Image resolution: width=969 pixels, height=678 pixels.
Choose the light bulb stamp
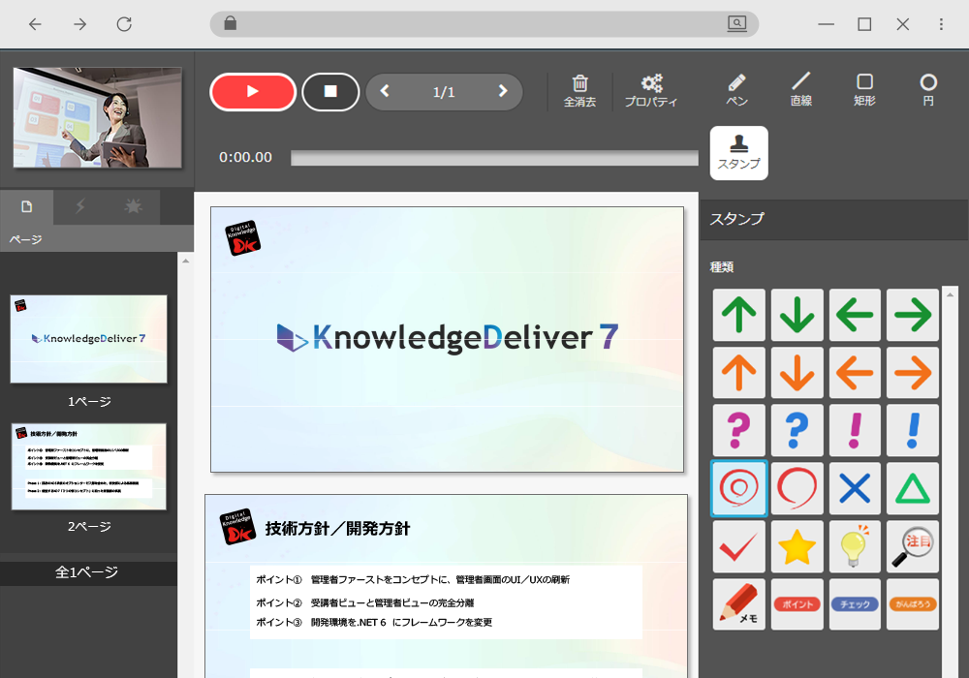(x=855, y=546)
